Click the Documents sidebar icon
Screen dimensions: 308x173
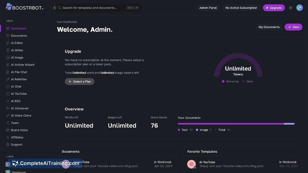8,36
